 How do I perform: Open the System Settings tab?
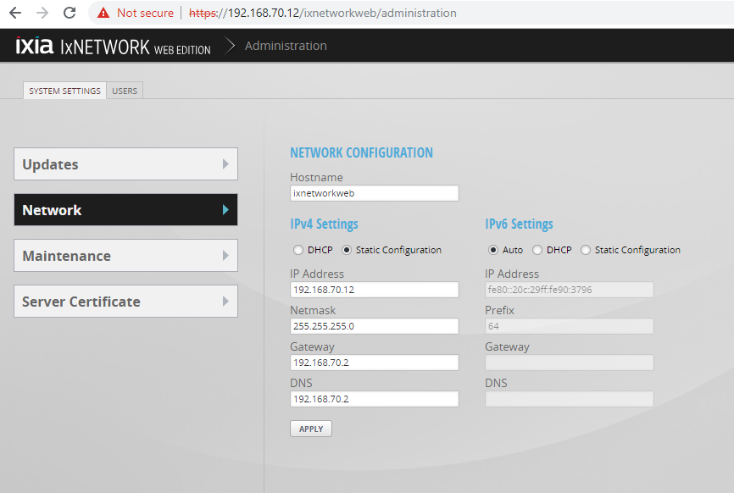pyautogui.click(x=64, y=91)
